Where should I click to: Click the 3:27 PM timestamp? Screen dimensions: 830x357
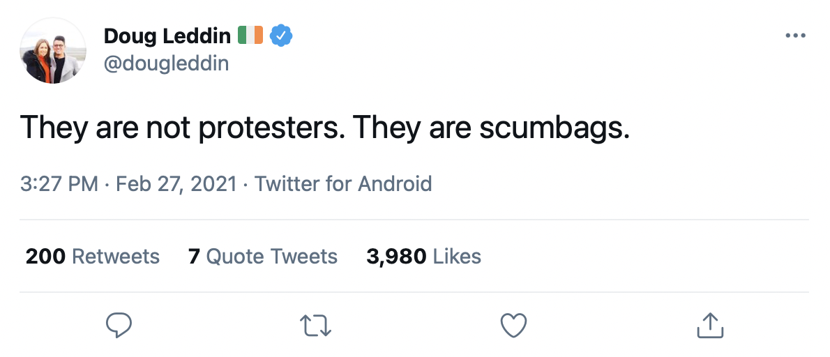[59, 184]
